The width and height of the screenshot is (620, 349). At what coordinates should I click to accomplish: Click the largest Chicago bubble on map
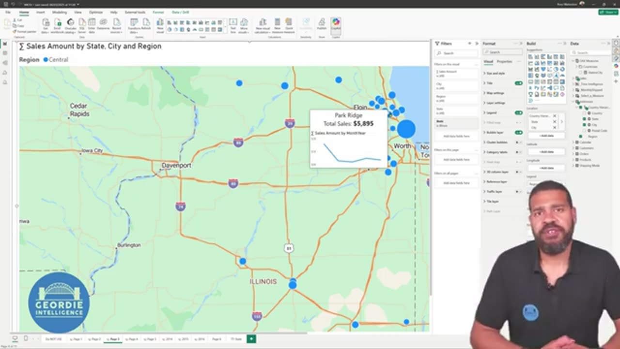click(406, 129)
